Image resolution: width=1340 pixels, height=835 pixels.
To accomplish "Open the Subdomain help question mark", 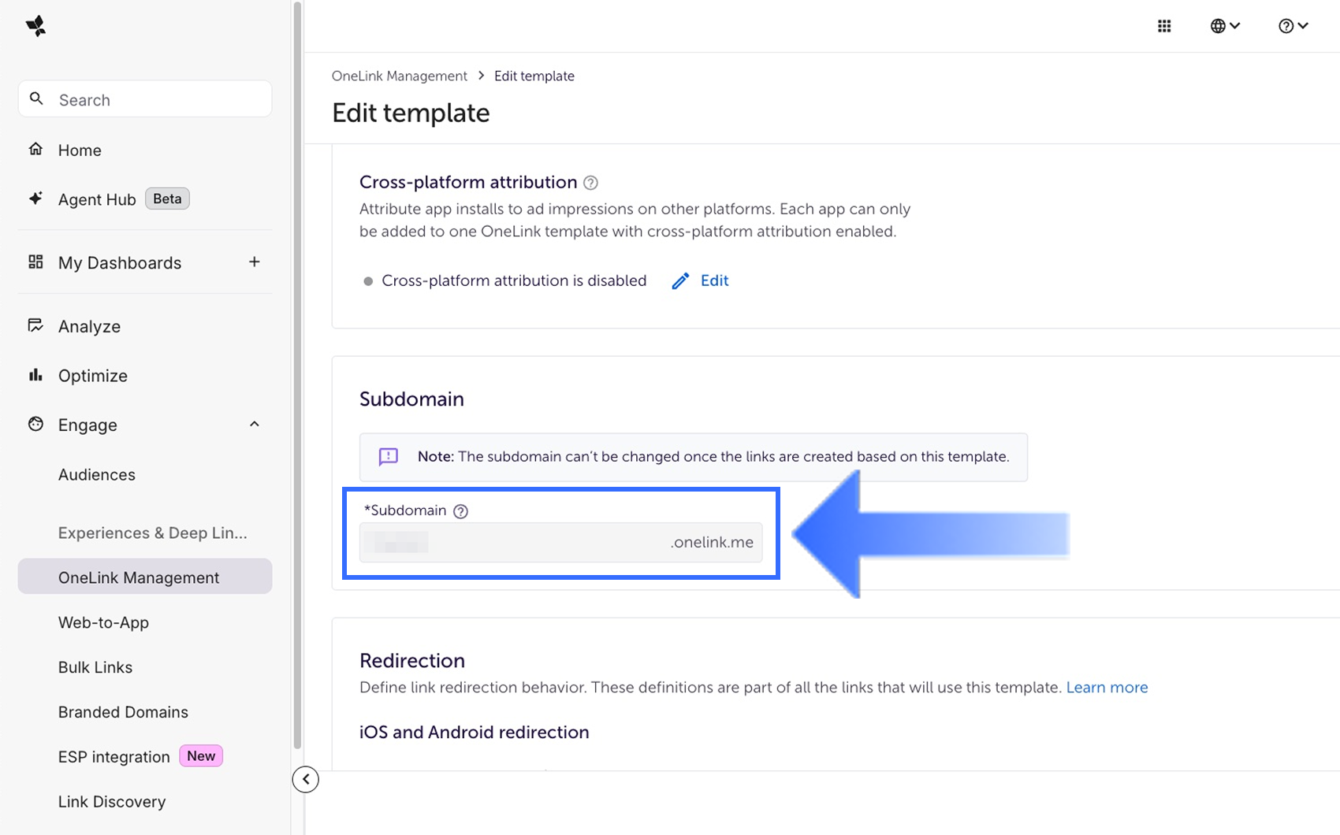I will [x=460, y=510].
